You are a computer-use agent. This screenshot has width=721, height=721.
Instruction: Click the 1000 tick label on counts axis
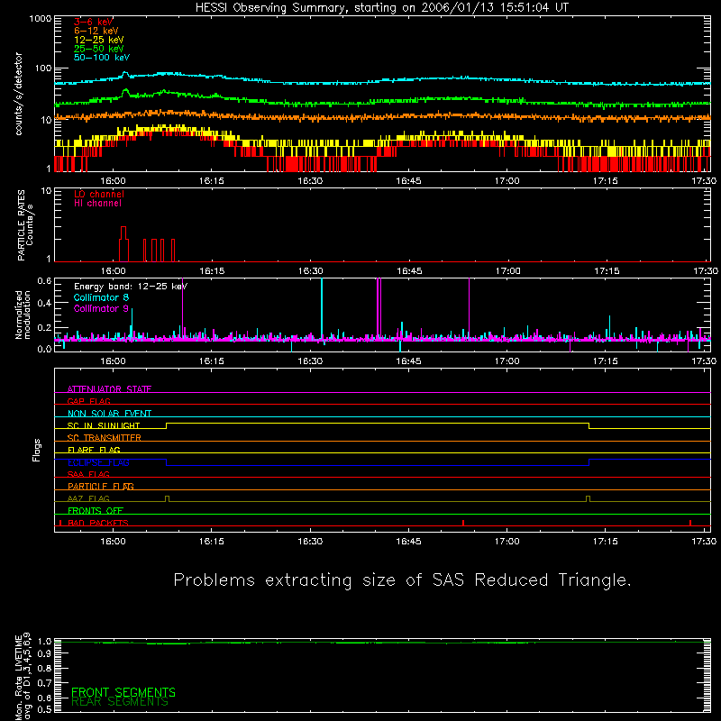[x=40, y=19]
